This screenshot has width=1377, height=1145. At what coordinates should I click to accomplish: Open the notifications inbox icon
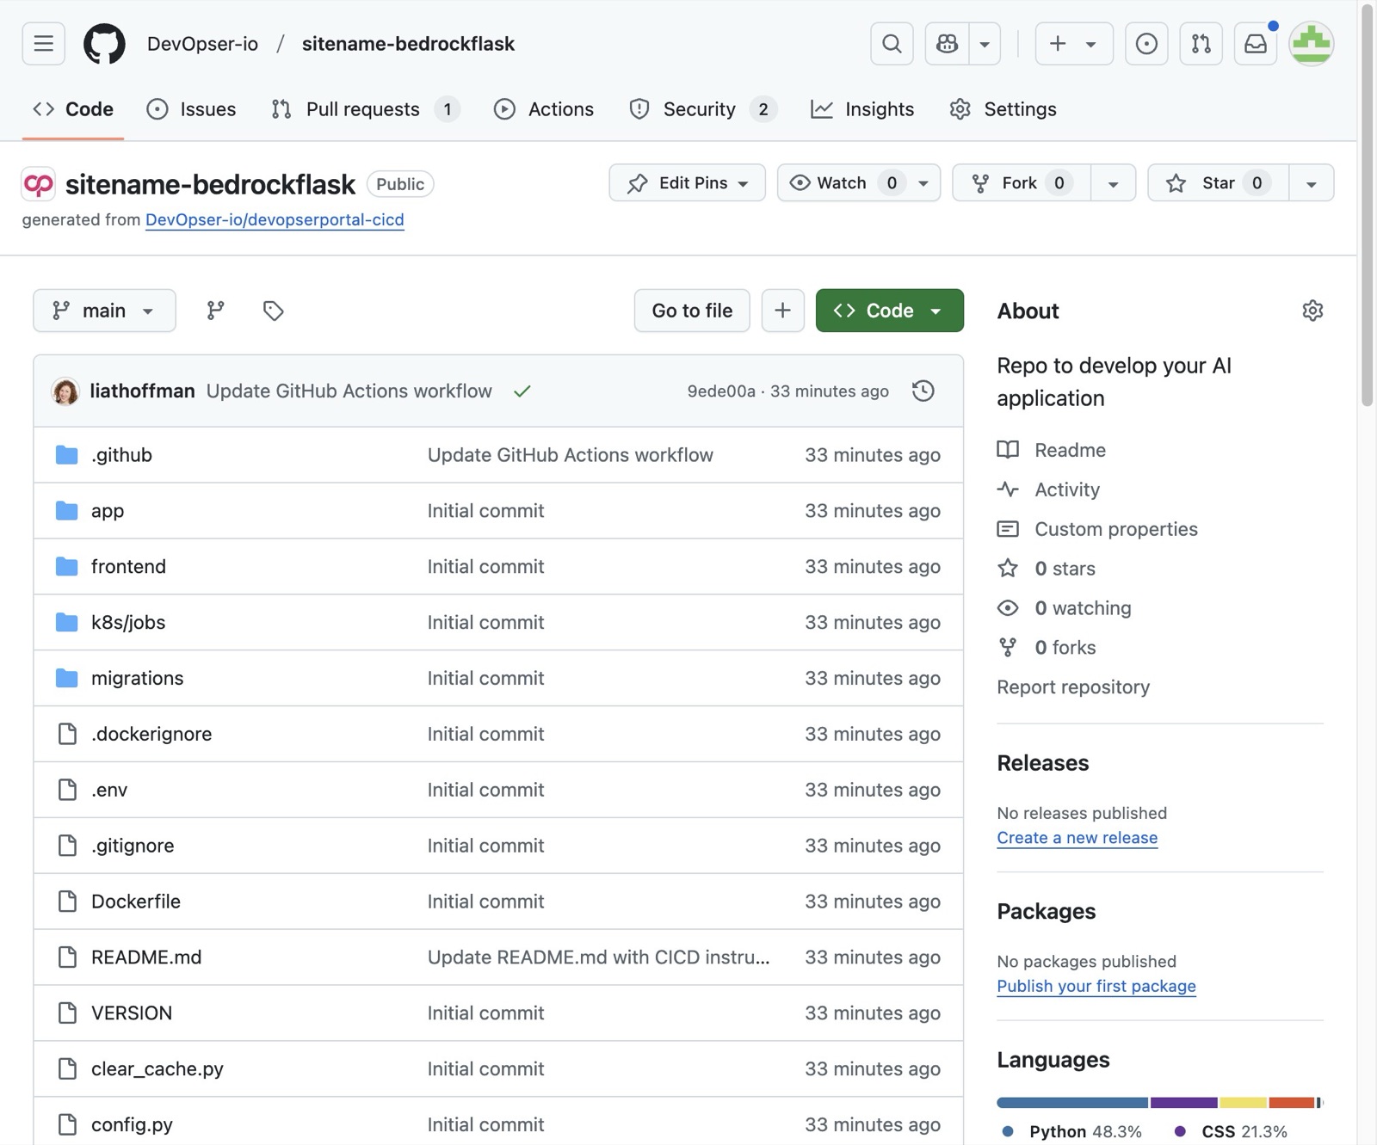click(x=1256, y=44)
